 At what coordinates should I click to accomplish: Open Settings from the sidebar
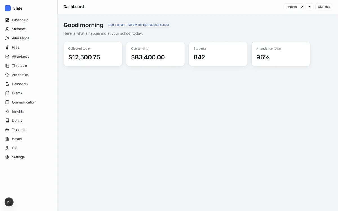click(x=18, y=157)
